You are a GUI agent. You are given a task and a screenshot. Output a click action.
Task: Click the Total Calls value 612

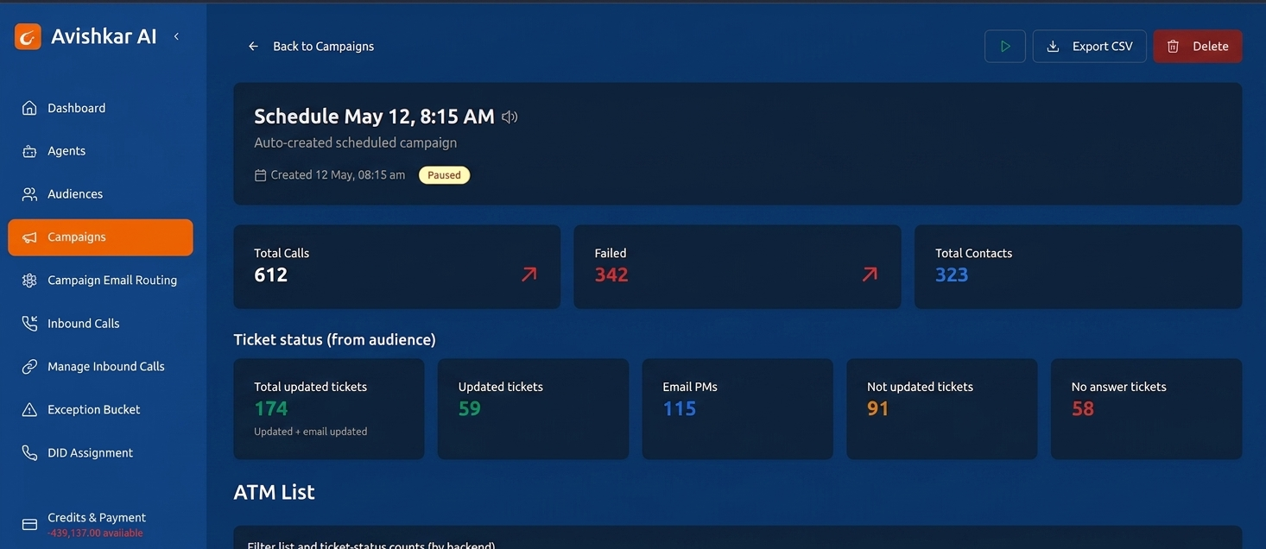tap(270, 275)
